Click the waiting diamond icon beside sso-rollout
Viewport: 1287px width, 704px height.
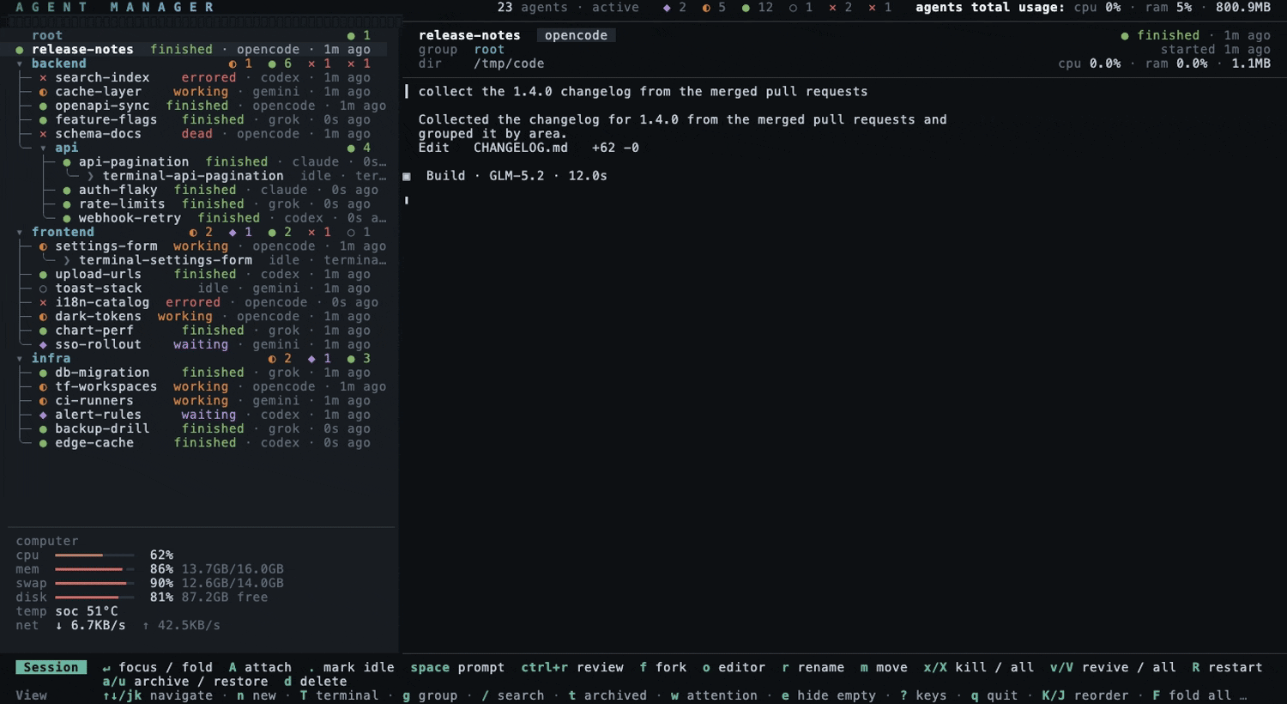[43, 345]
